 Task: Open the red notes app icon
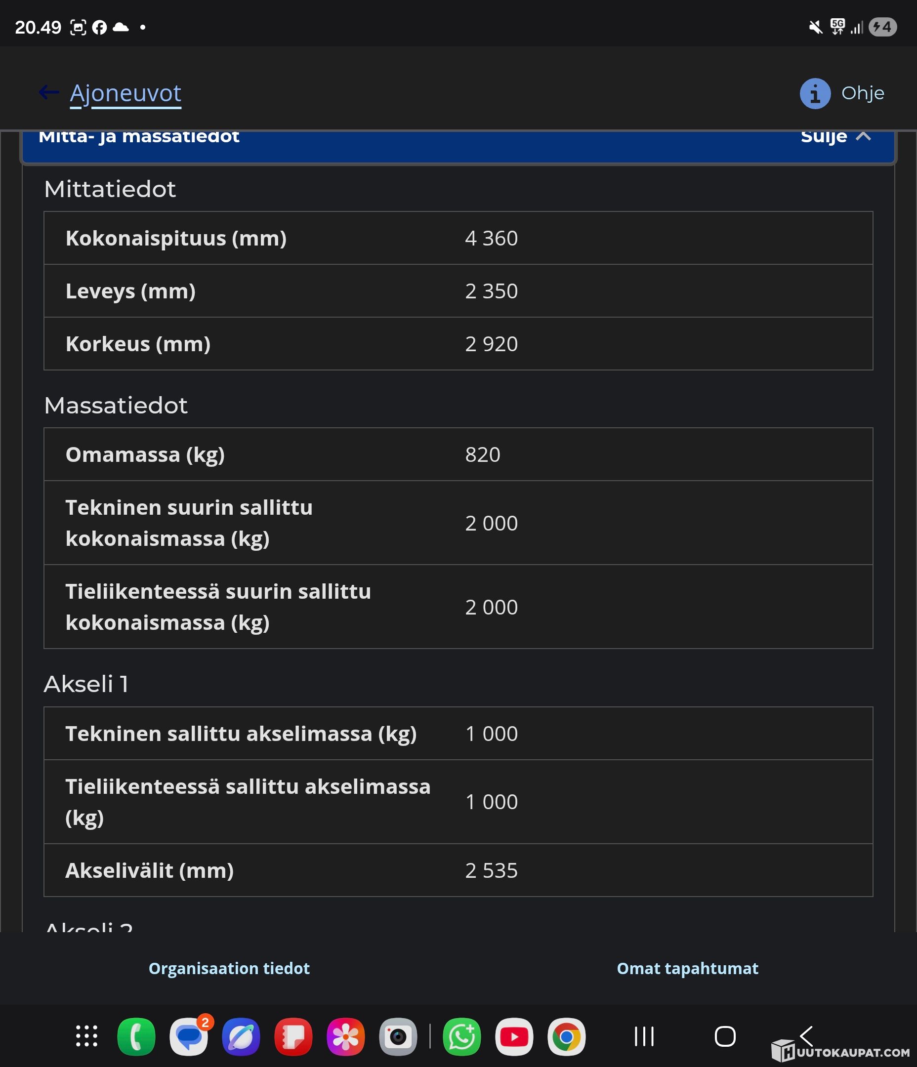click(x=293, y=1036)
